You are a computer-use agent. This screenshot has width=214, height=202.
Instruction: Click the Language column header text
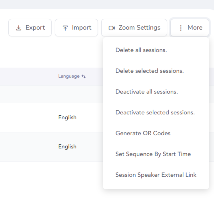tap(69, 76)
